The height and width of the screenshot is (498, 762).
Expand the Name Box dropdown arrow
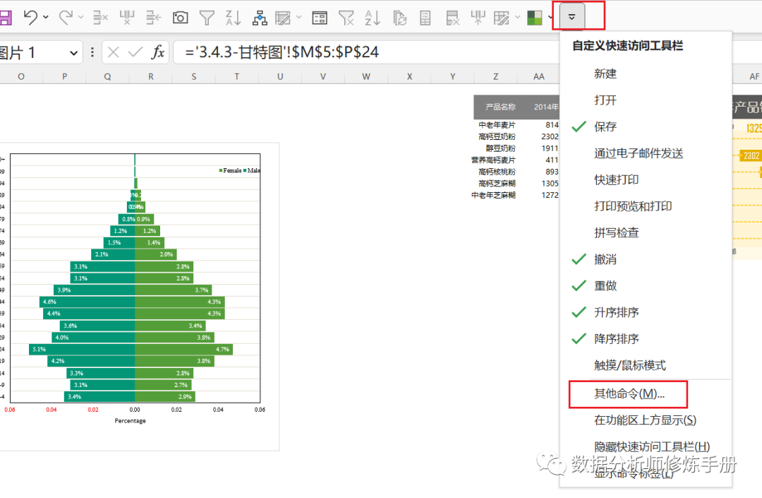[x=74, y=53]
